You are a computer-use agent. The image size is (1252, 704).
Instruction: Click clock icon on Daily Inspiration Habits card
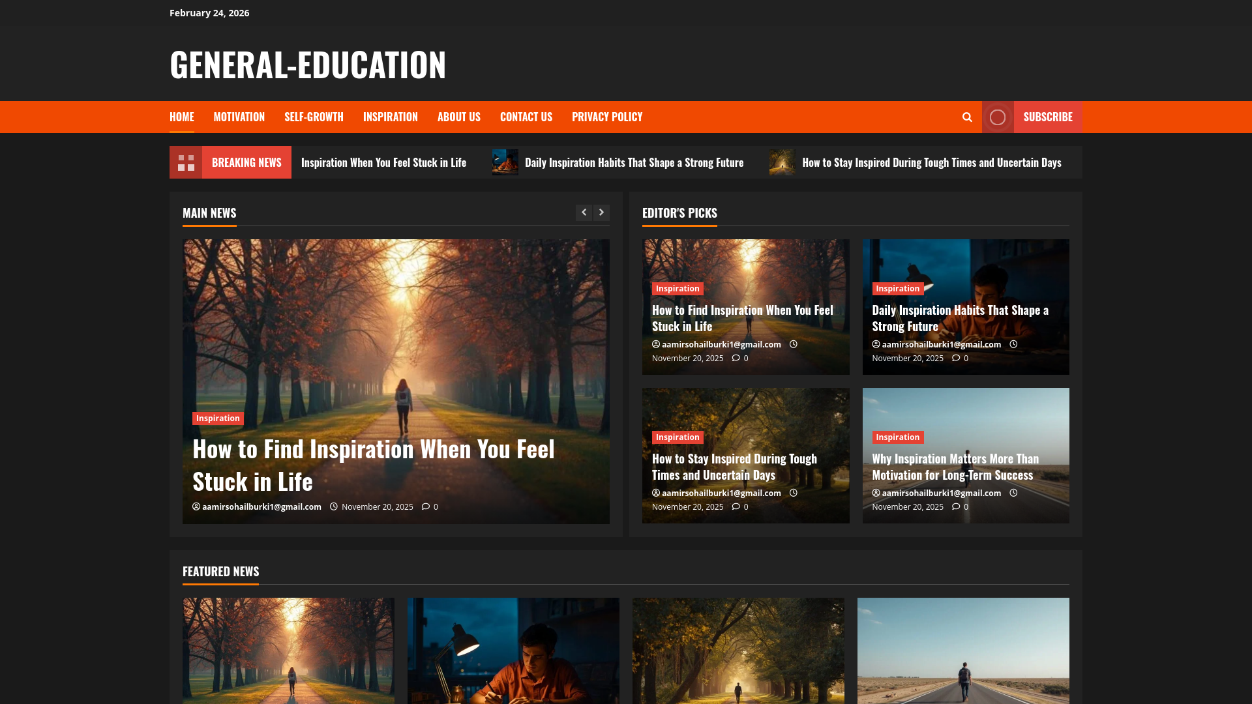(x=1013, y=344)
